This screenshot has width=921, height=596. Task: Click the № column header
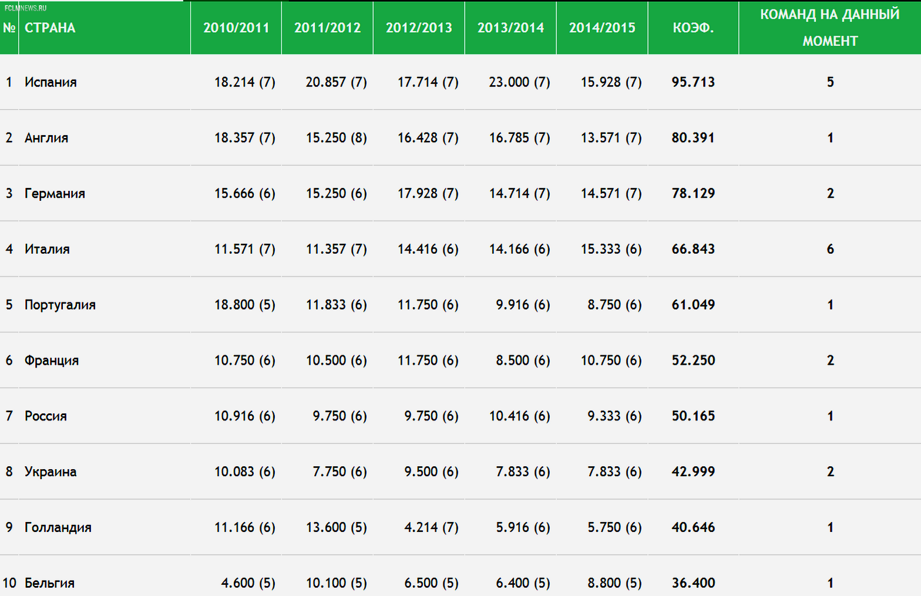[9, 28]
